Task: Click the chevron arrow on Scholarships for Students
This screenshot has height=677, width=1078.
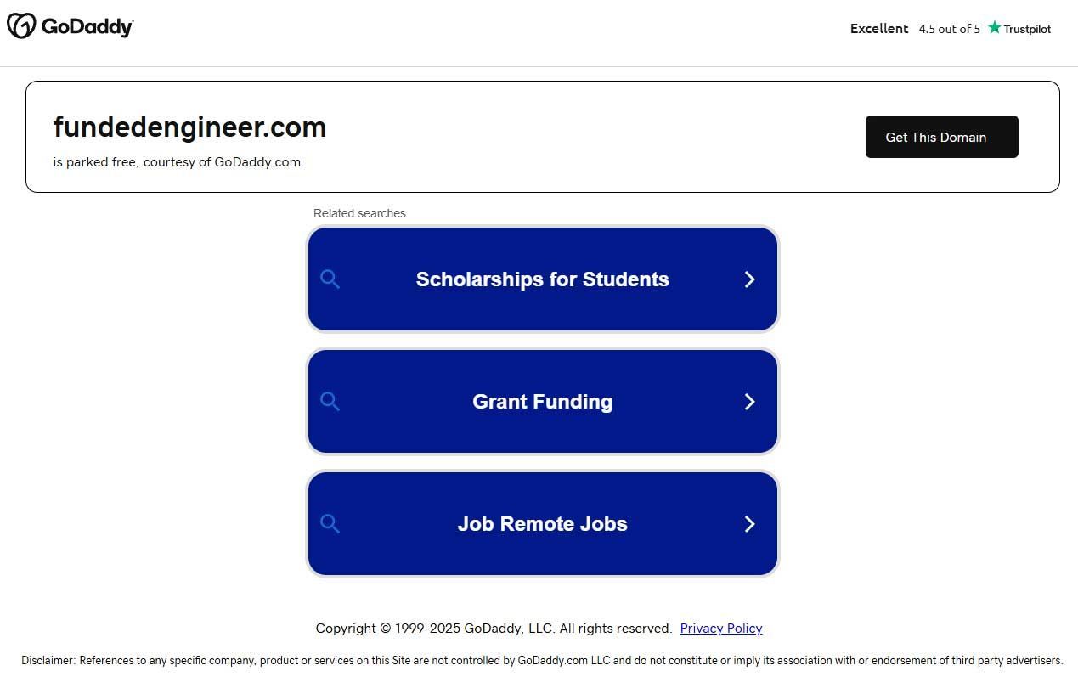Action: (x=749, y=279)
